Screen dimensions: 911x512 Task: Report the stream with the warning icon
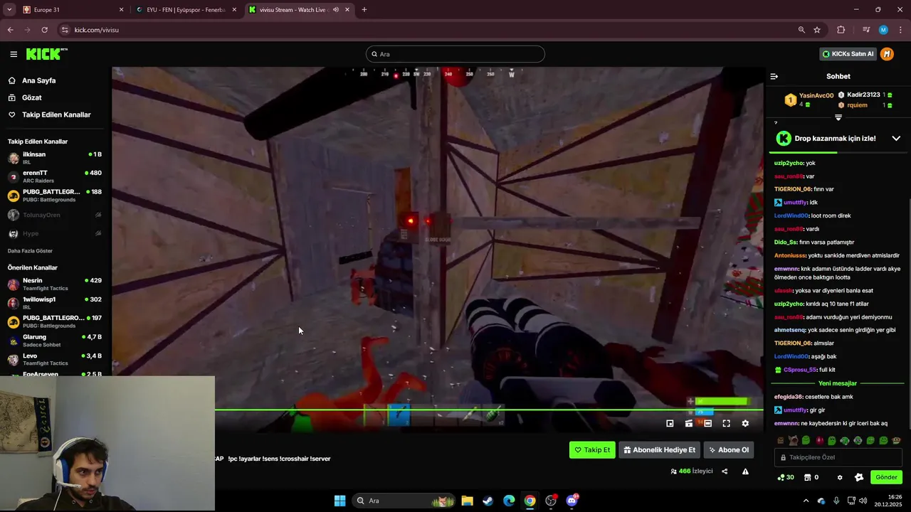745,471
